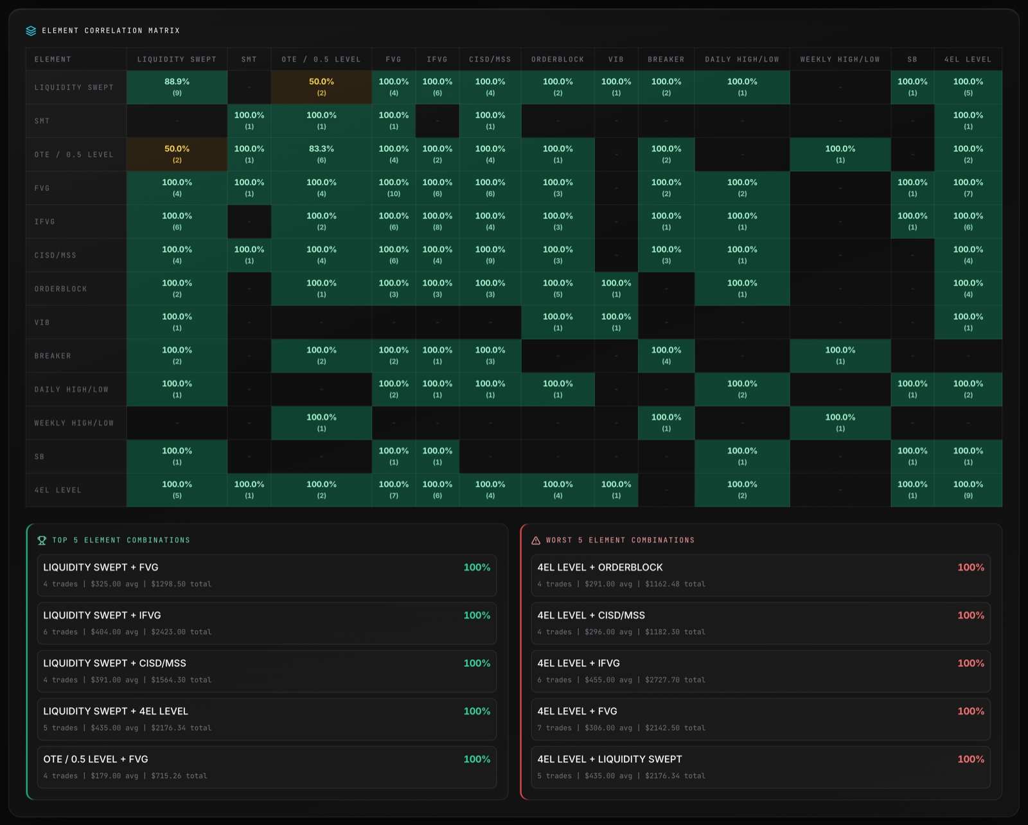Click the CISD/MSS row label
The height and width of the screenshot is (825, 1028).
pyautogui.click(x=76, y=255)
